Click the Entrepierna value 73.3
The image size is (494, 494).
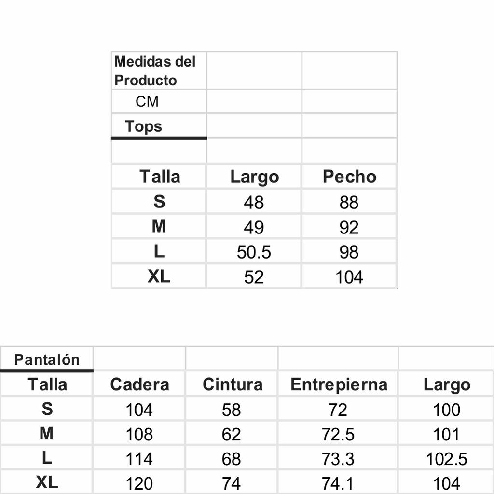(x=338, y=459)
